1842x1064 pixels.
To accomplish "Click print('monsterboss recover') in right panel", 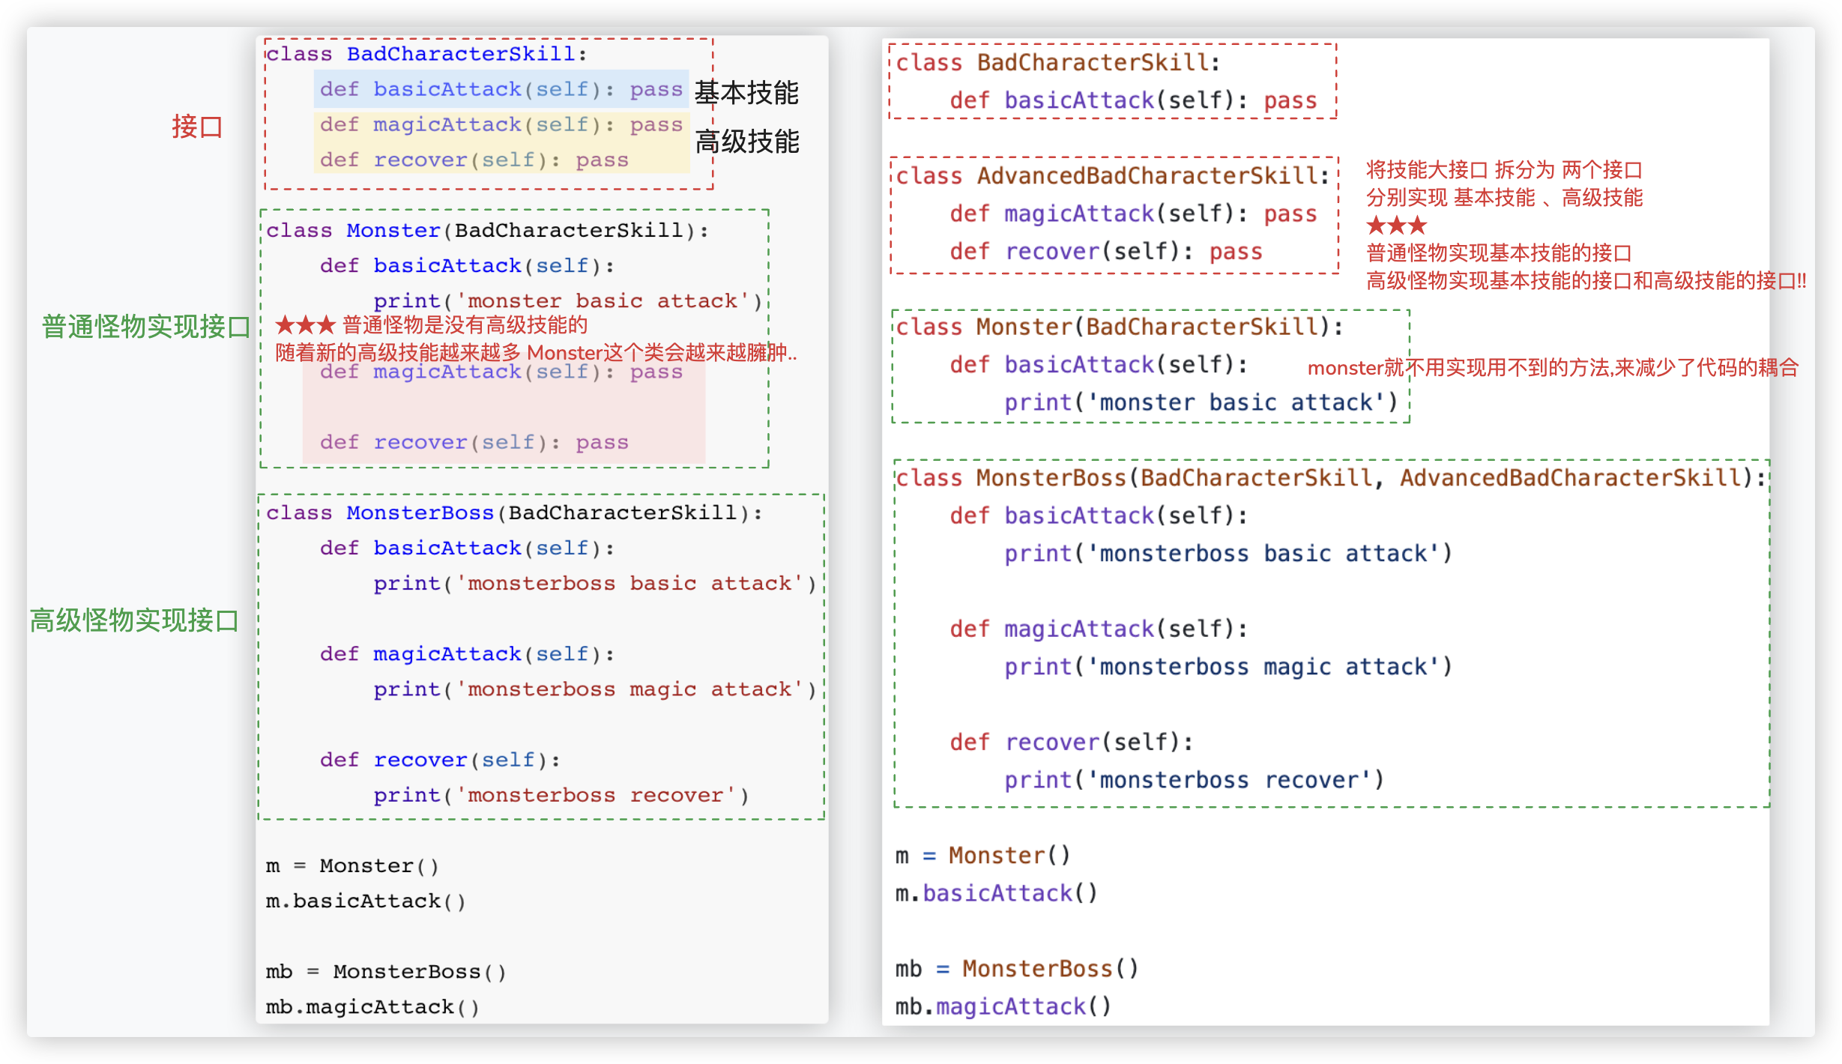I will click(x=1194, y=780).
